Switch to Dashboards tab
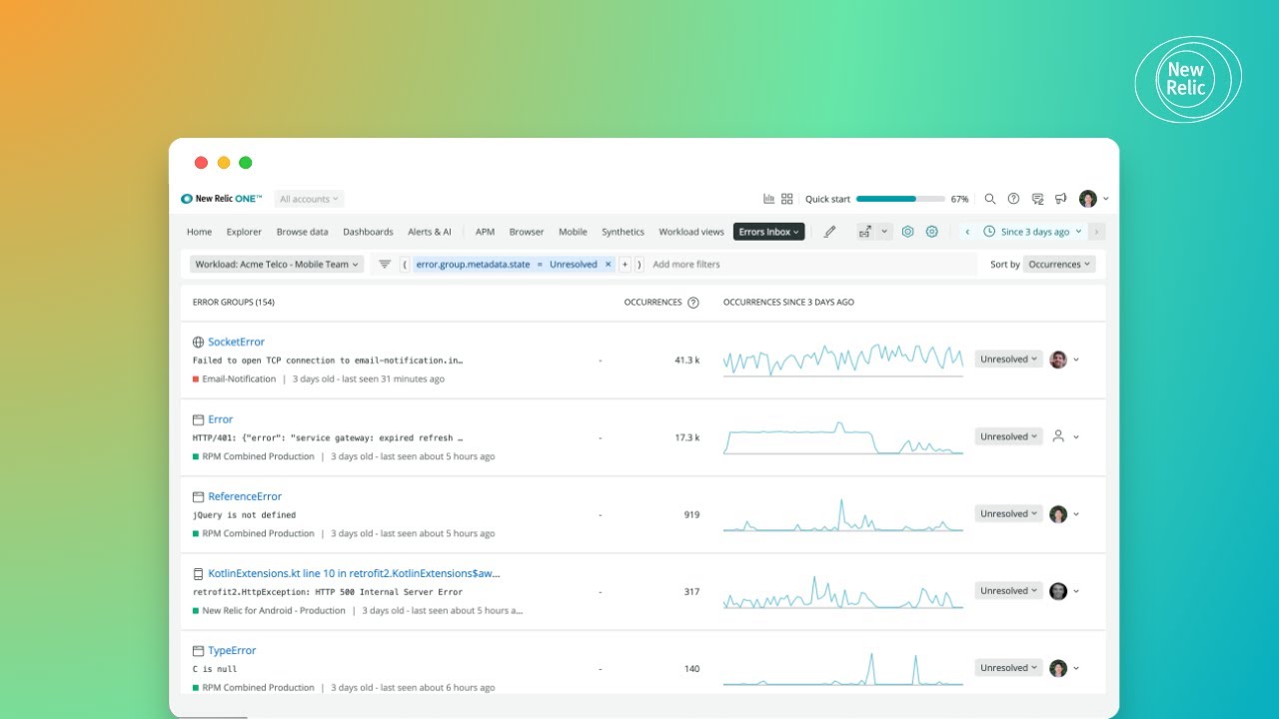This screenshot has width=1279, height=719. [x=368, y=232]
